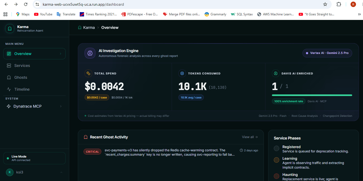This screenshot has width=363, height=181.
Task: Open the YouTube bookmark
Action: click(43, 14)
